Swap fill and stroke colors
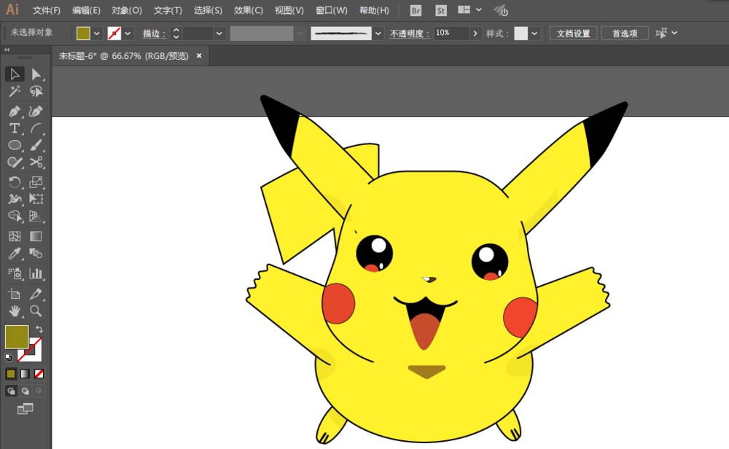 [39, 329]
